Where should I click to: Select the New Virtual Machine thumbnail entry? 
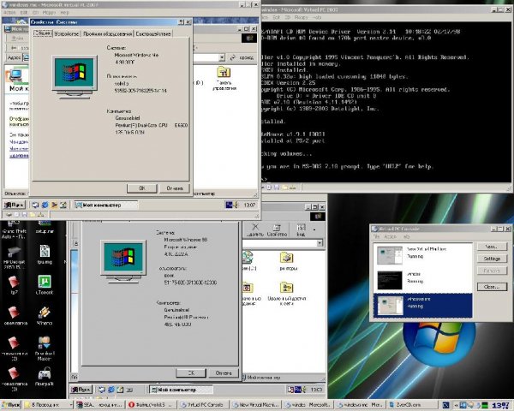tap(422, 255)
